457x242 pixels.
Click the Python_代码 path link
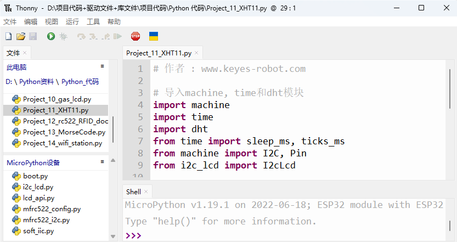tap(80, 82)
